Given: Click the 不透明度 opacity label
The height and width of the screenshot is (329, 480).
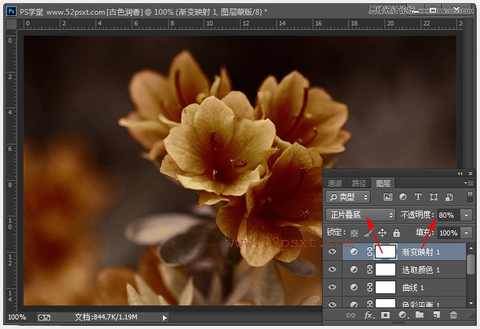Looking at the screenshot, I should click(x=417, y=215).
